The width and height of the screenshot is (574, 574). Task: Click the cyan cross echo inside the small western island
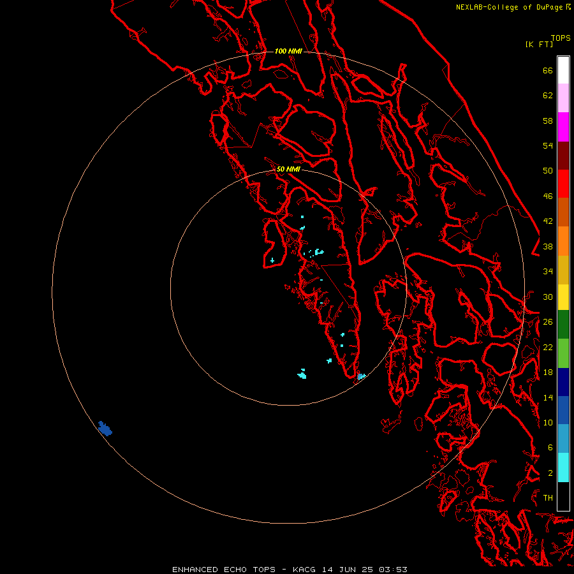[x=272, y=260]
